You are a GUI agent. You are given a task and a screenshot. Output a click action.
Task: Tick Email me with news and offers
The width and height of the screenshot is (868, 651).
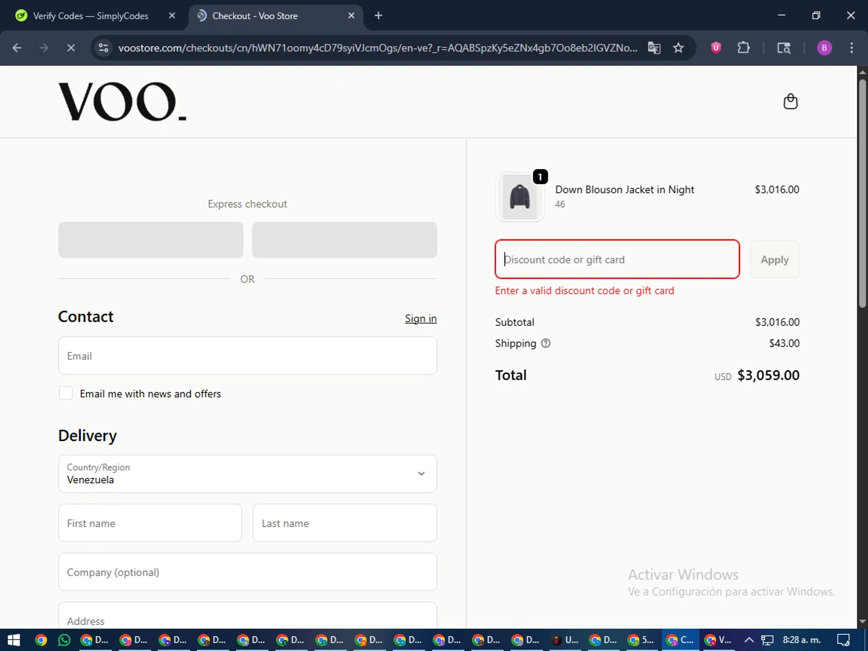(66, 393)
